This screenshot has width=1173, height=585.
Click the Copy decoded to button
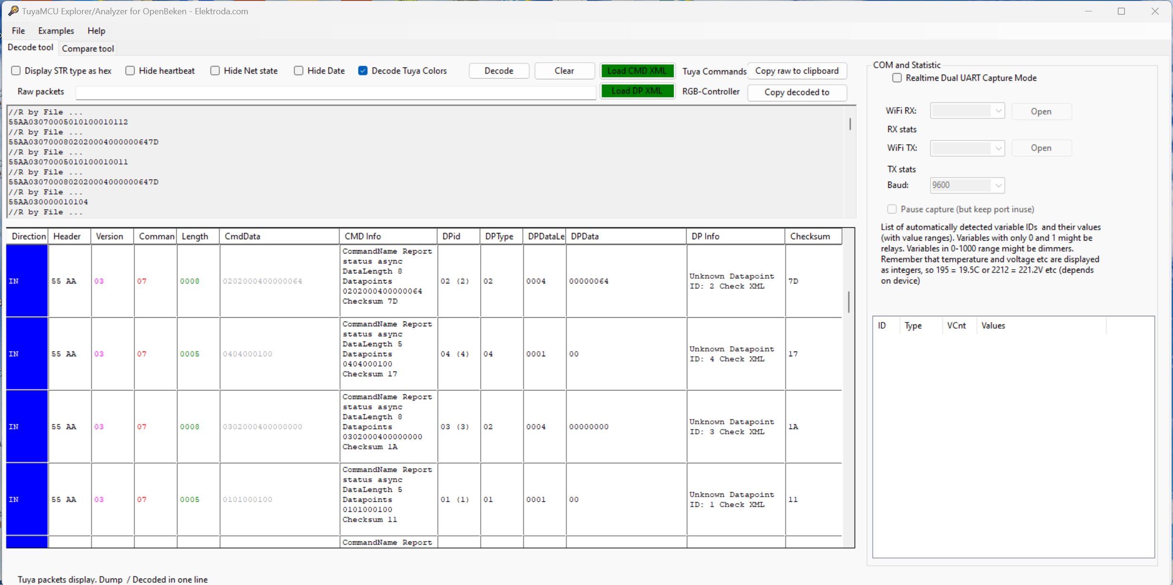tap(797, 92)
